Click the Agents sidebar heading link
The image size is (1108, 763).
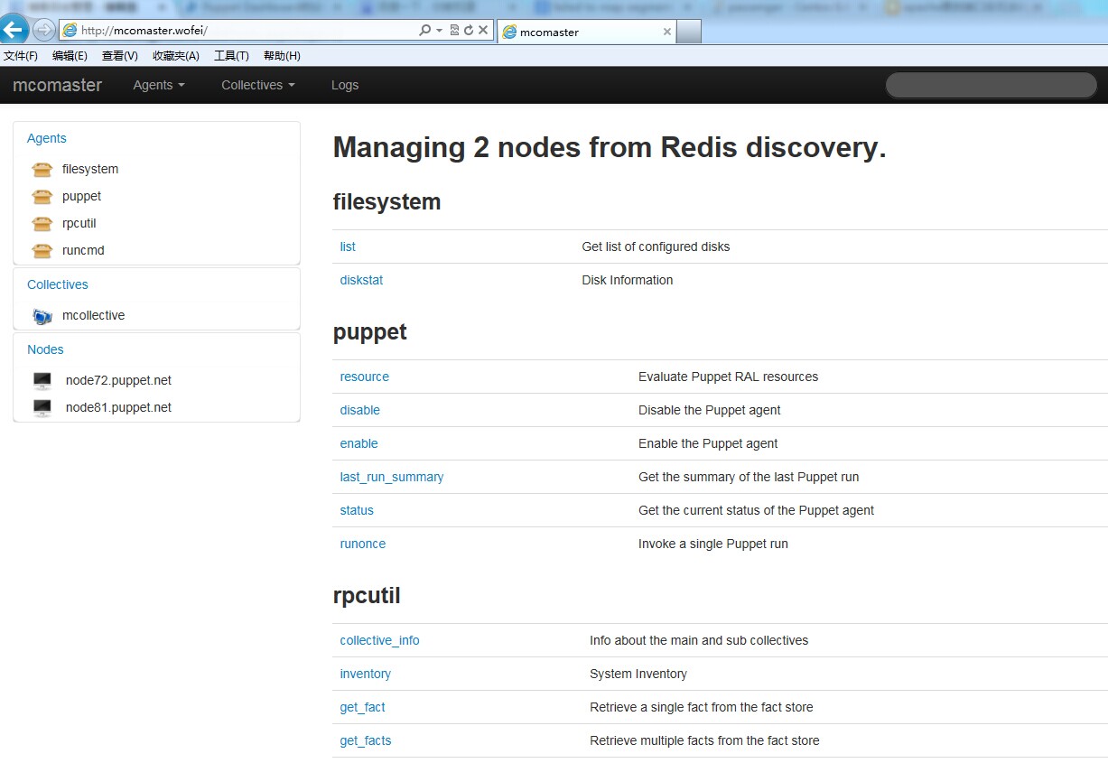[x=47, y=138]
